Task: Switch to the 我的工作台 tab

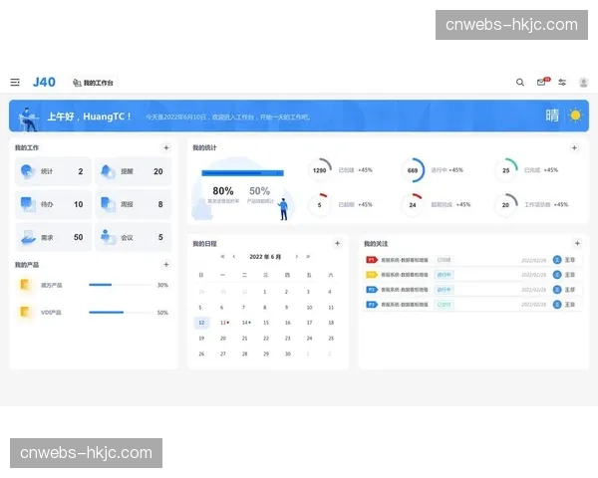Action: click(94, 83)
